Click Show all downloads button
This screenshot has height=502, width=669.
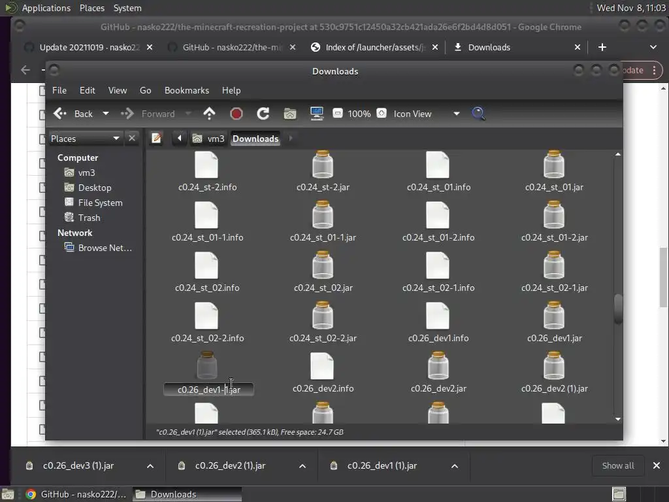[618, 465]
